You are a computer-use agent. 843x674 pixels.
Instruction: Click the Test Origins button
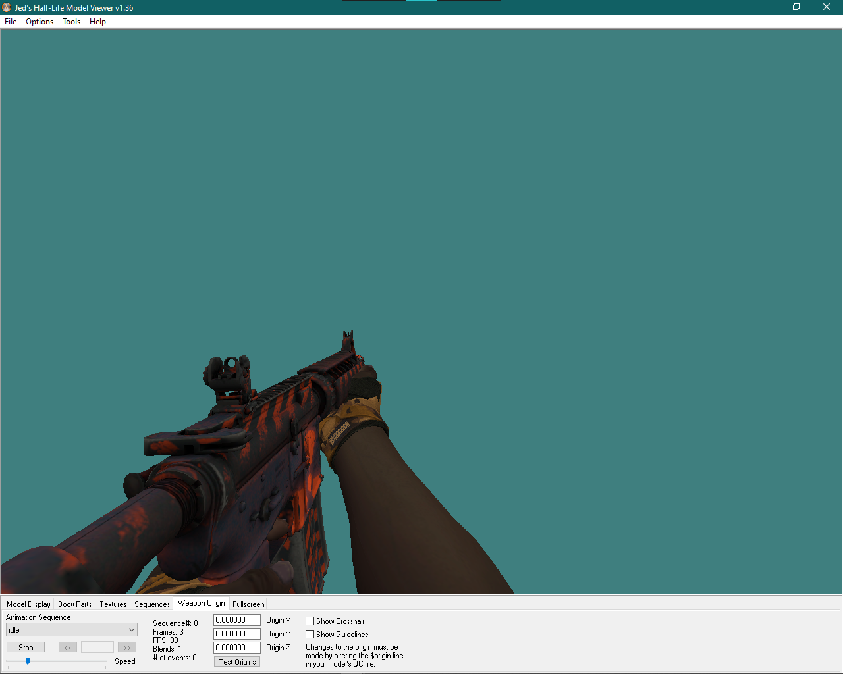coord(237,661)
